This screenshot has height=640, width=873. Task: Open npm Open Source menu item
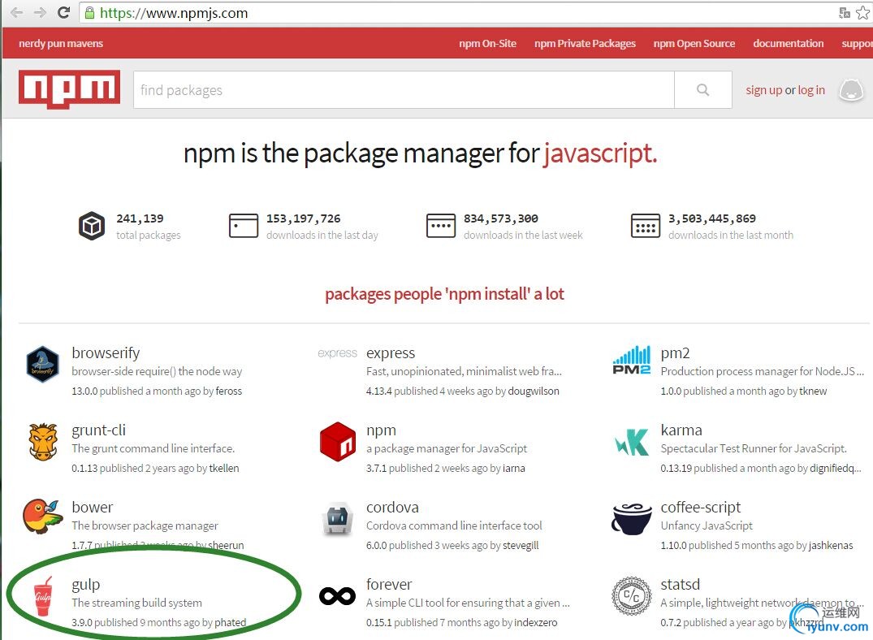(x=694, y=43)
